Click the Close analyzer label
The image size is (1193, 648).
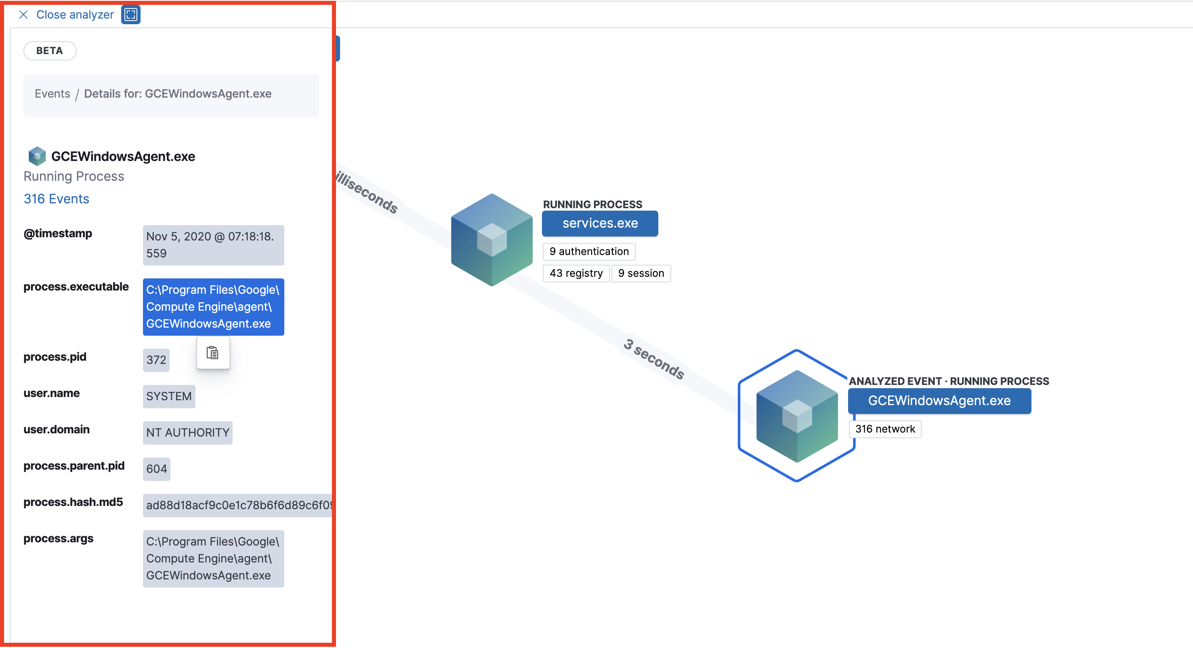75,15
